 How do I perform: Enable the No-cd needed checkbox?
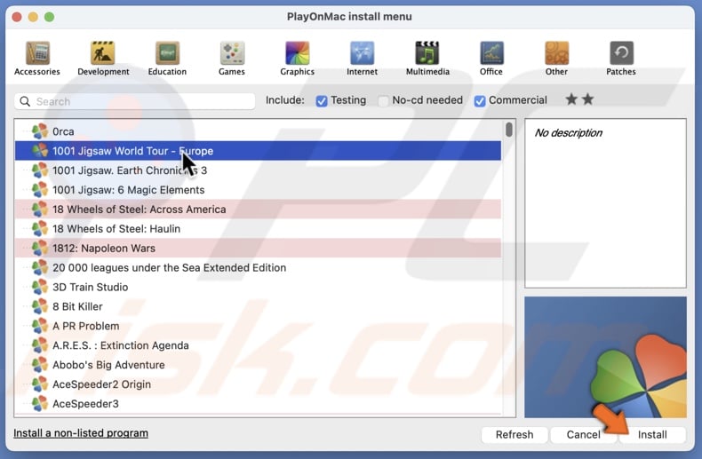(383, 101)
